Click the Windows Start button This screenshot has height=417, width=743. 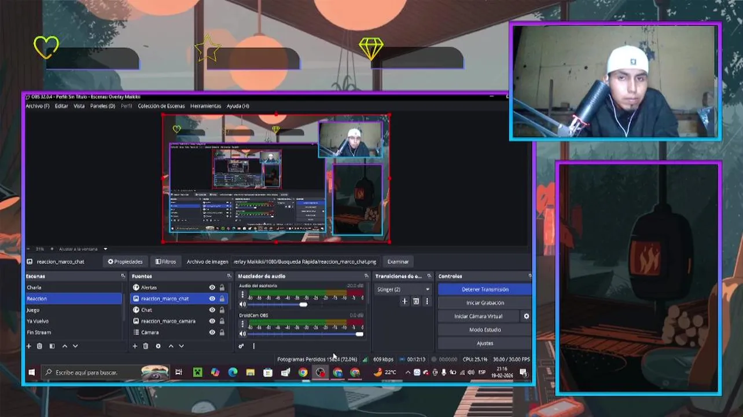click(32, 372)
